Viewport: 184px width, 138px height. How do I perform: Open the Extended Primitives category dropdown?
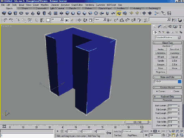coord(168,37)
